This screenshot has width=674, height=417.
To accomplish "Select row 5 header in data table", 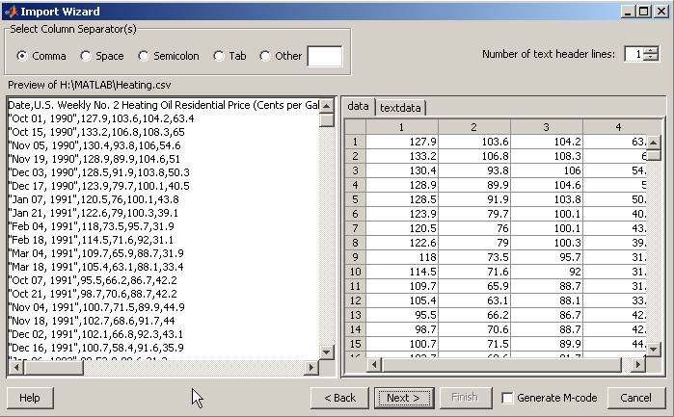I will [x=355, y=198].
